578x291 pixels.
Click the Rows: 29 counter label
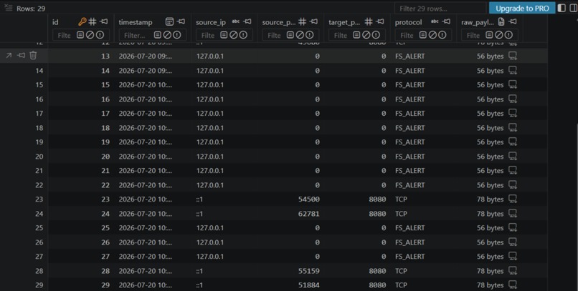(x=31, y=8)
